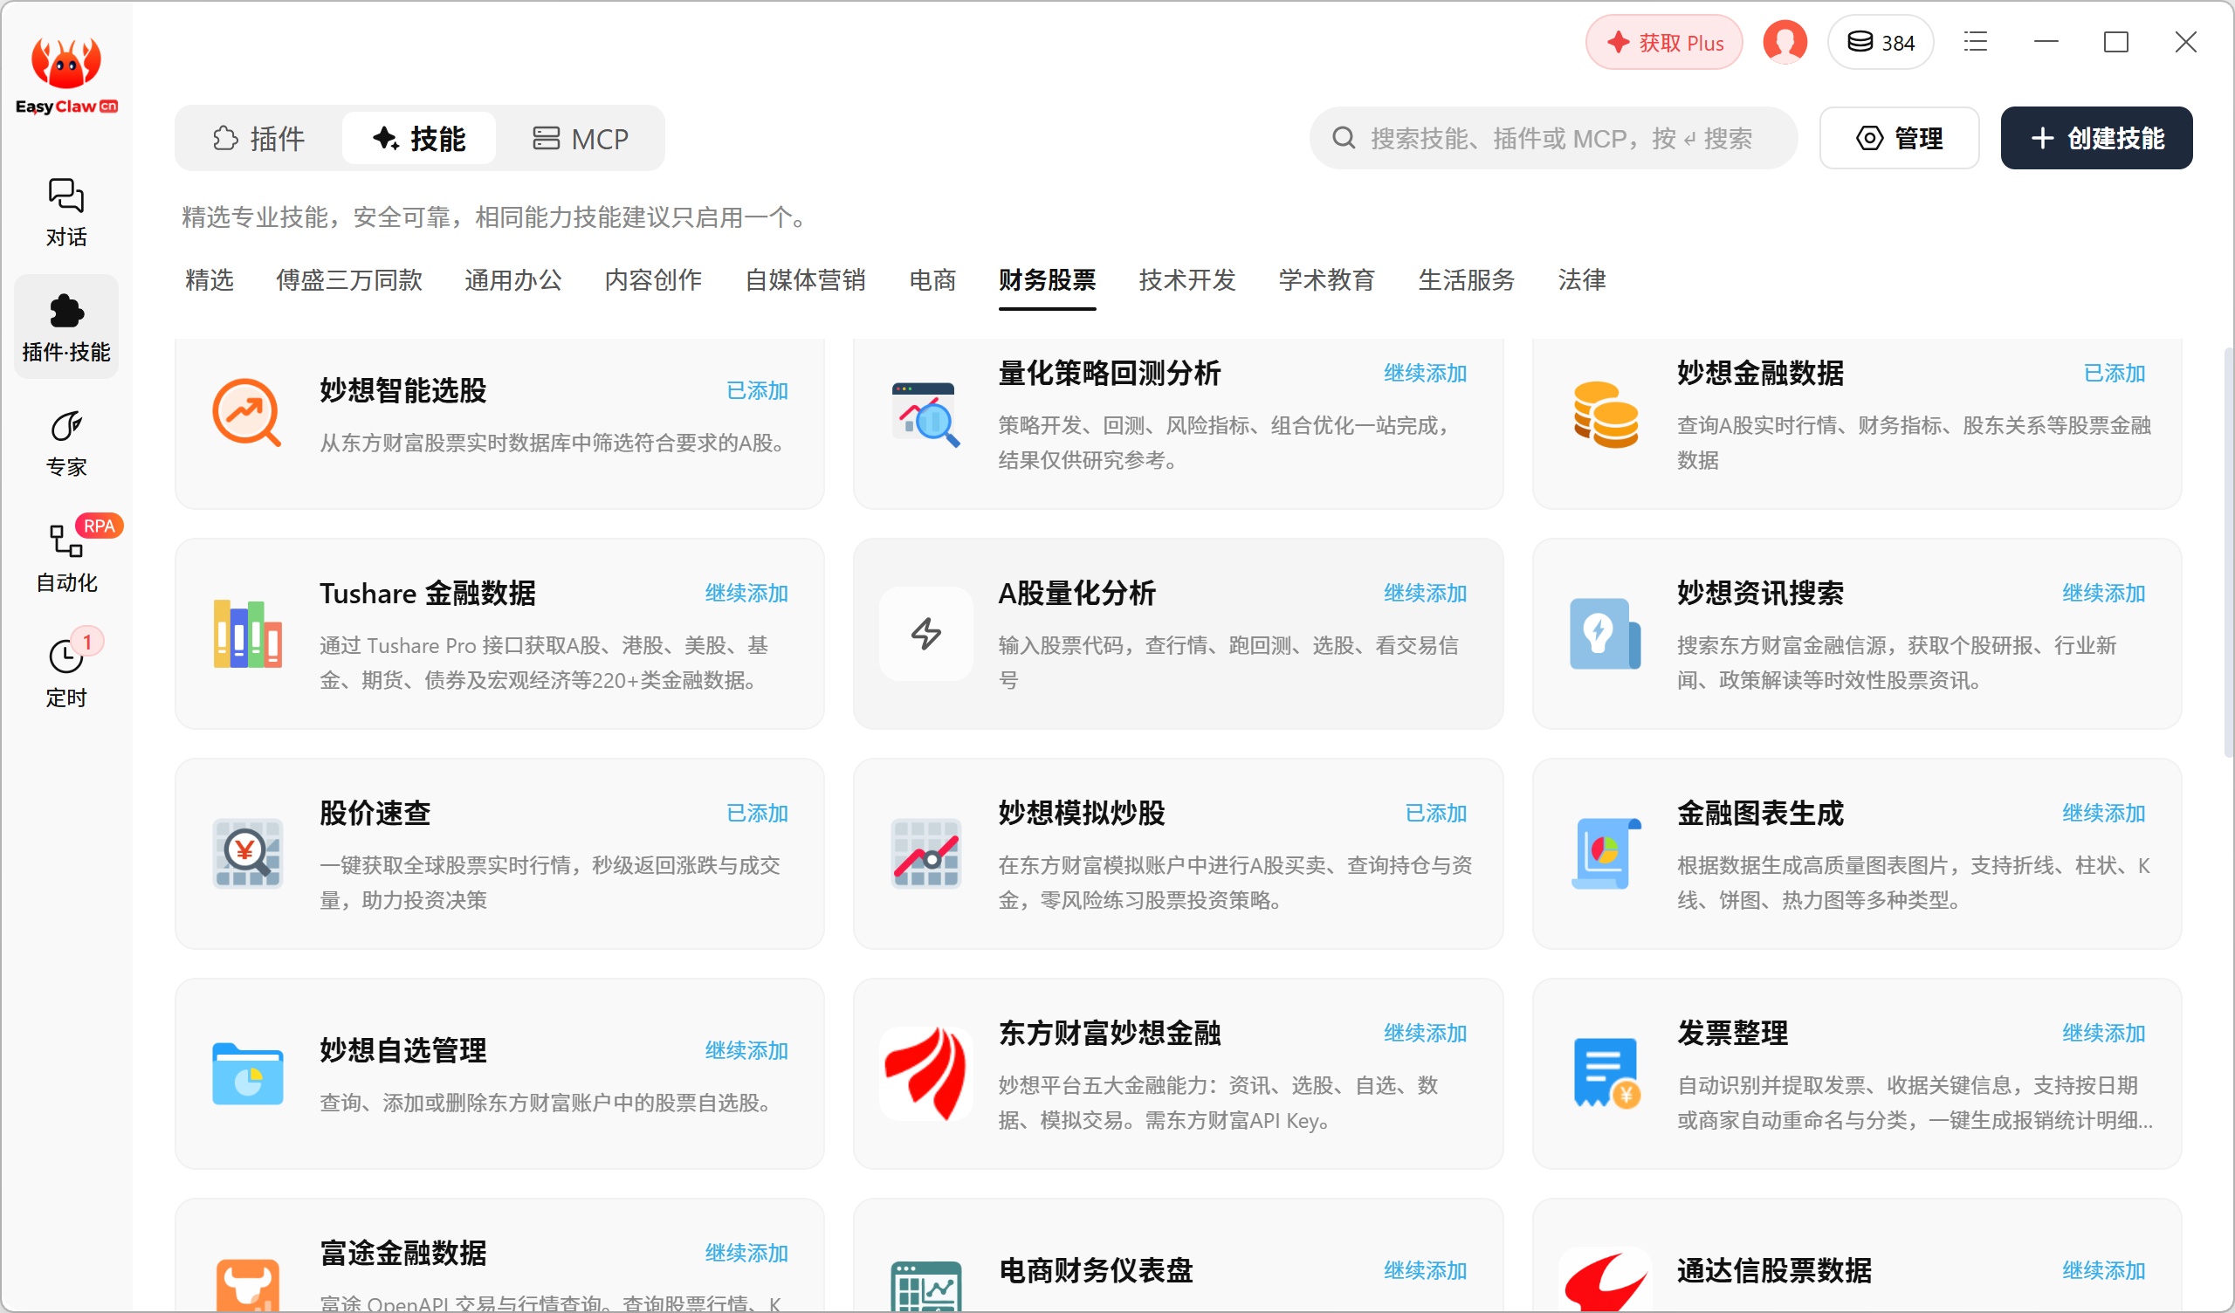The width and height of the screenshot is (2235, 1313).
Task: Click the 电商财务仪表盘 dashboard icon
Action: pos(925,1287)
